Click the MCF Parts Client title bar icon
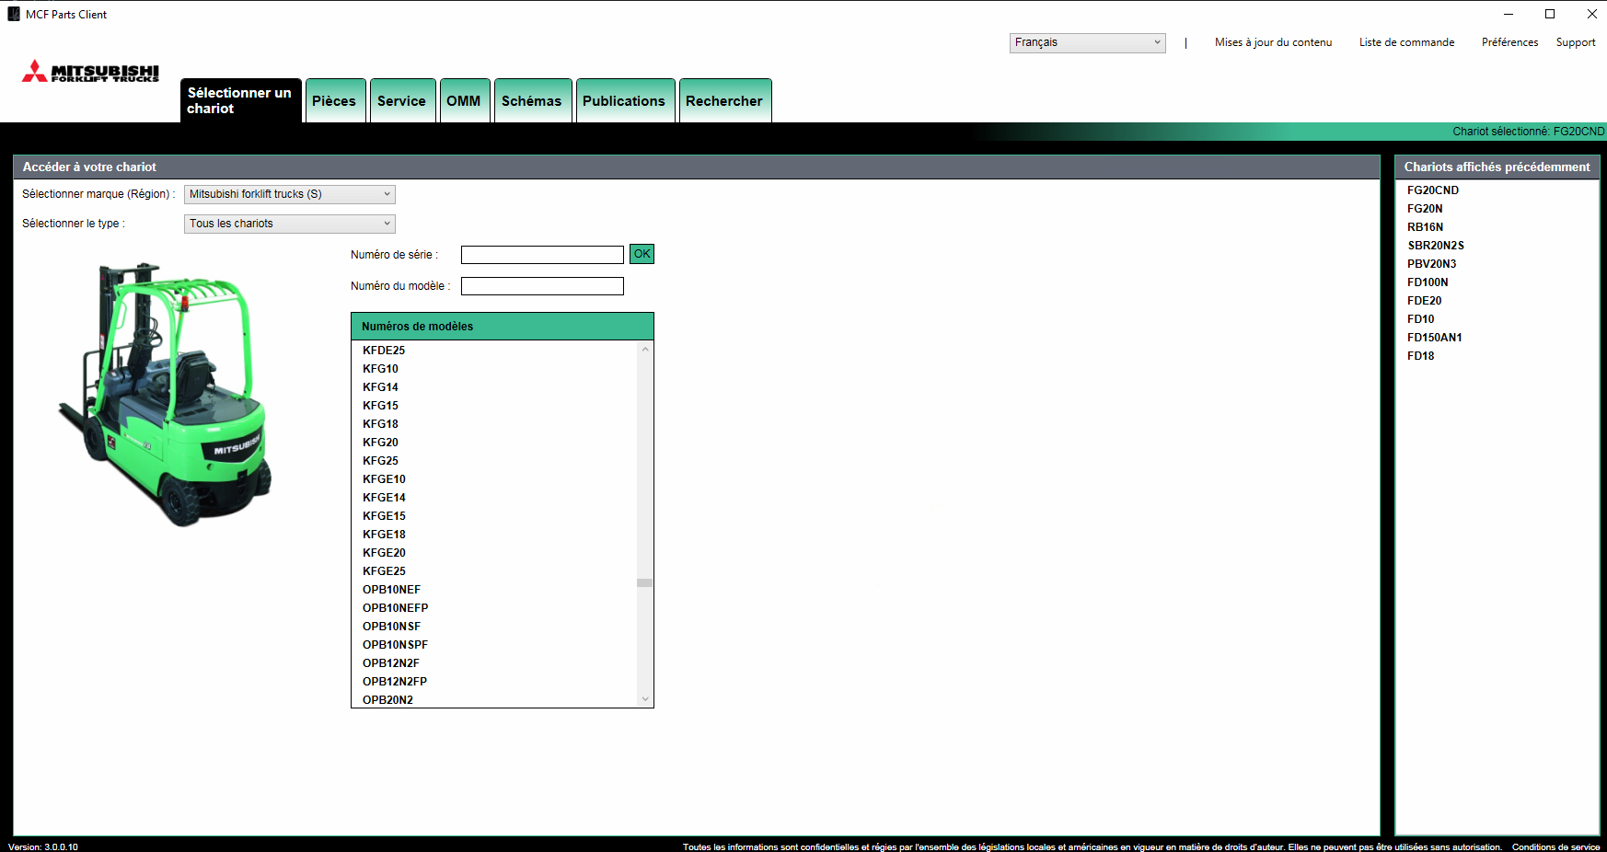 click(x=14, y=14)
